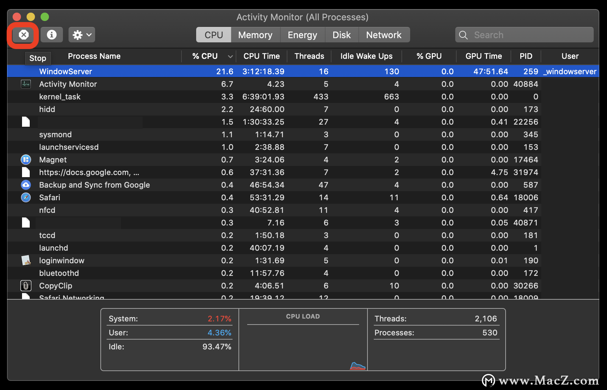Click document icon for PID 22256 row
The height and width of the screenshot is (390, 607).
[26, 122]
